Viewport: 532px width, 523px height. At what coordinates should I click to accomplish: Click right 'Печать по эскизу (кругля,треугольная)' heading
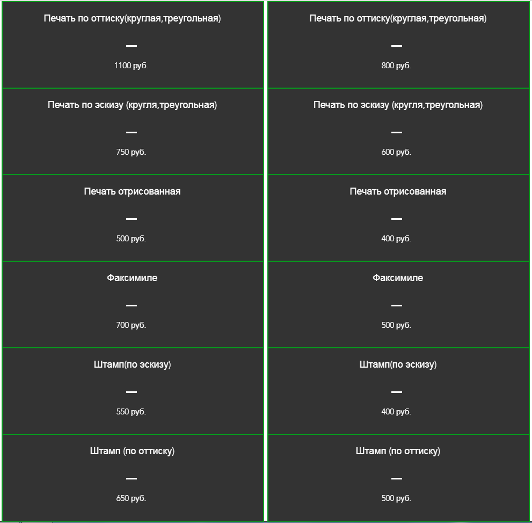(x=398, y=105)
